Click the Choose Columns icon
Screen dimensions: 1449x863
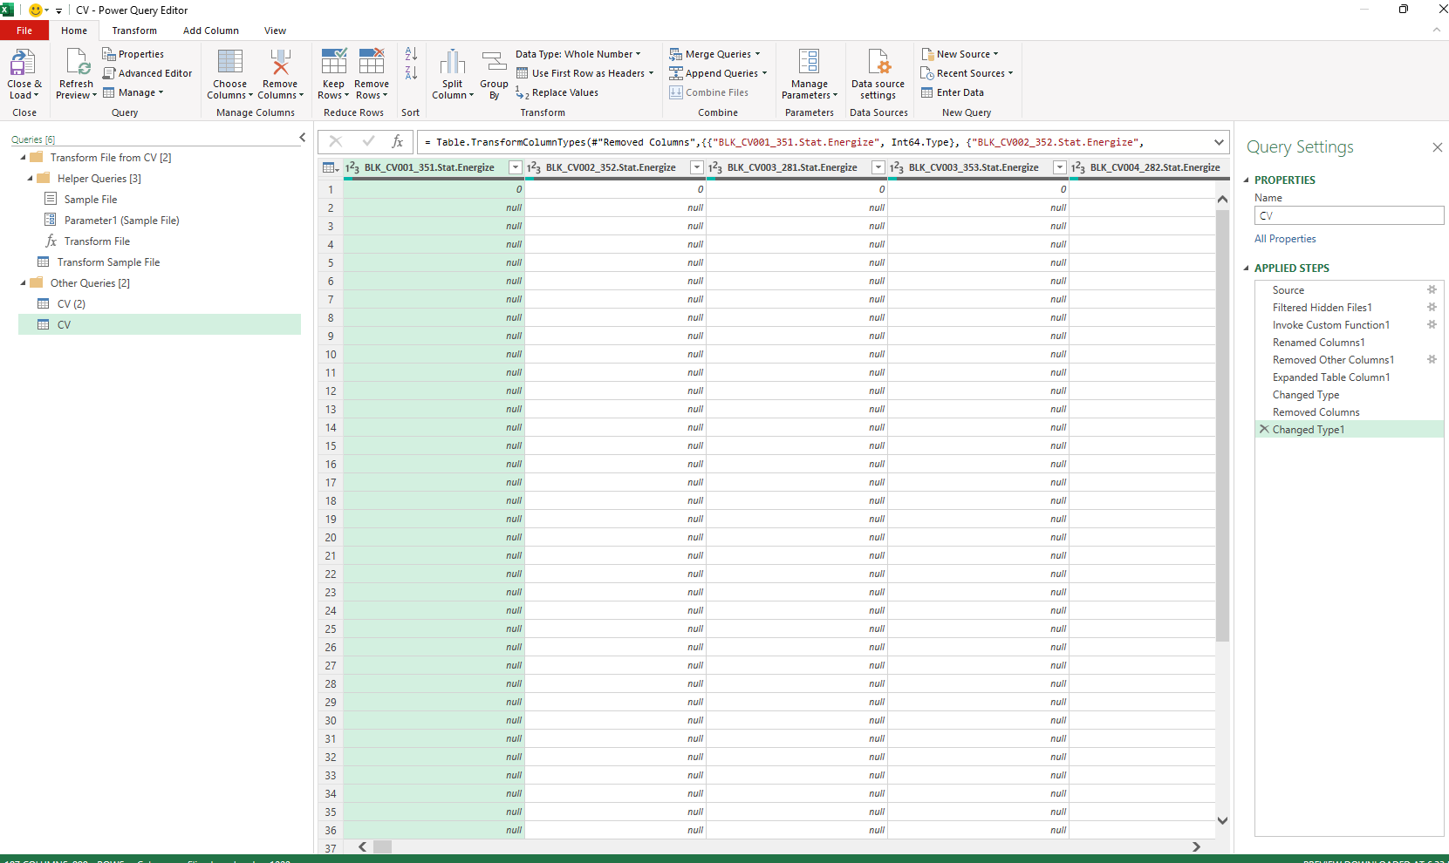(230, 62)
